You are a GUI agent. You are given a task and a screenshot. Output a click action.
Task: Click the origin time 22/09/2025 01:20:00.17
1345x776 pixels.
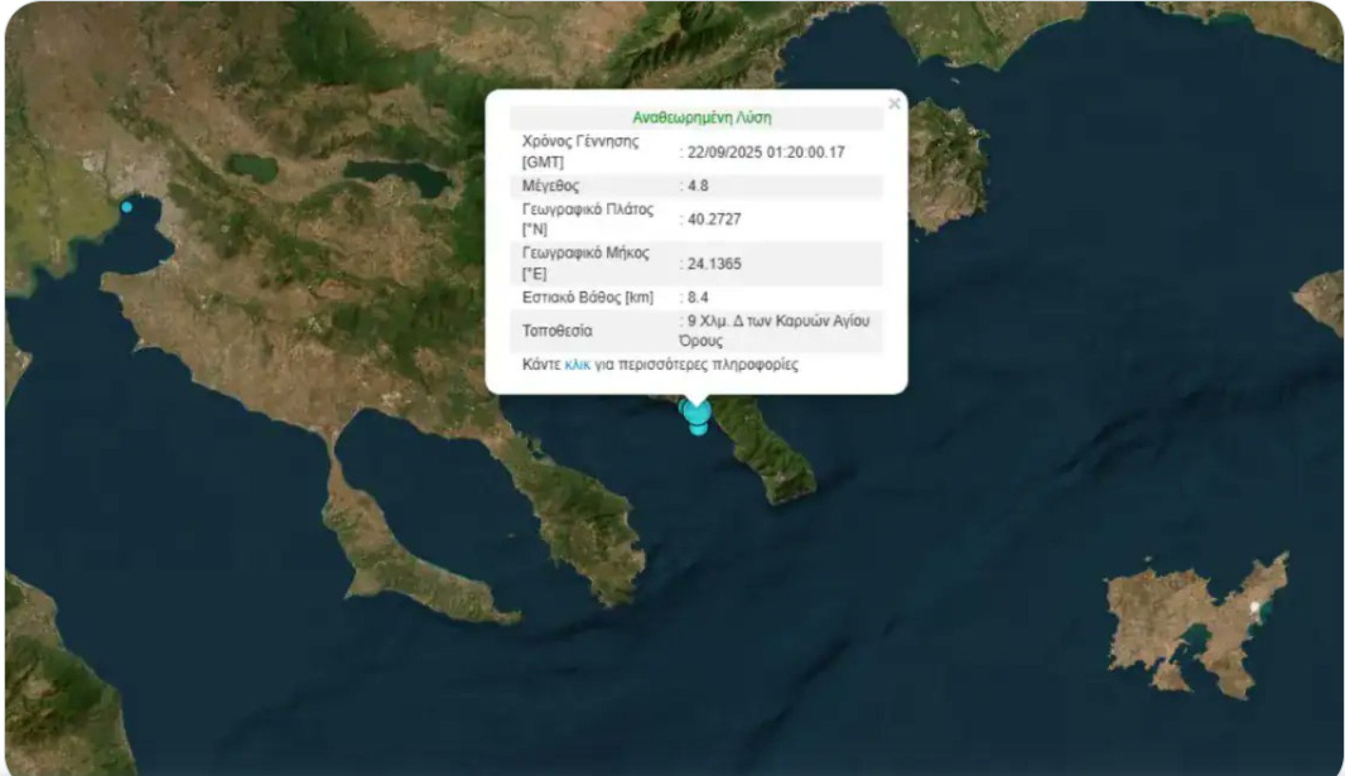click(765, 152)
